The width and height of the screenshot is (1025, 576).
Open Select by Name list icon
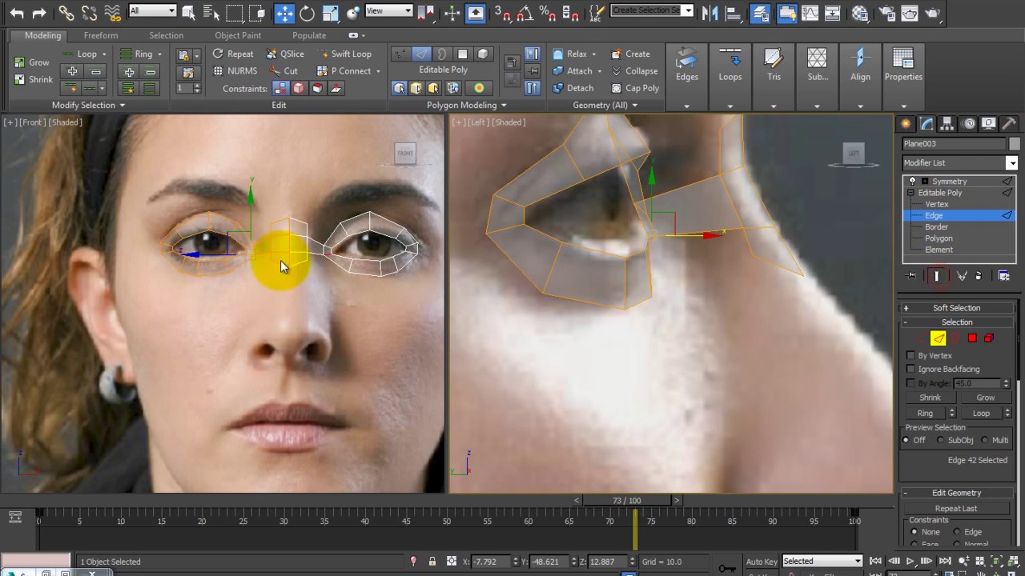tap(211, 12)
